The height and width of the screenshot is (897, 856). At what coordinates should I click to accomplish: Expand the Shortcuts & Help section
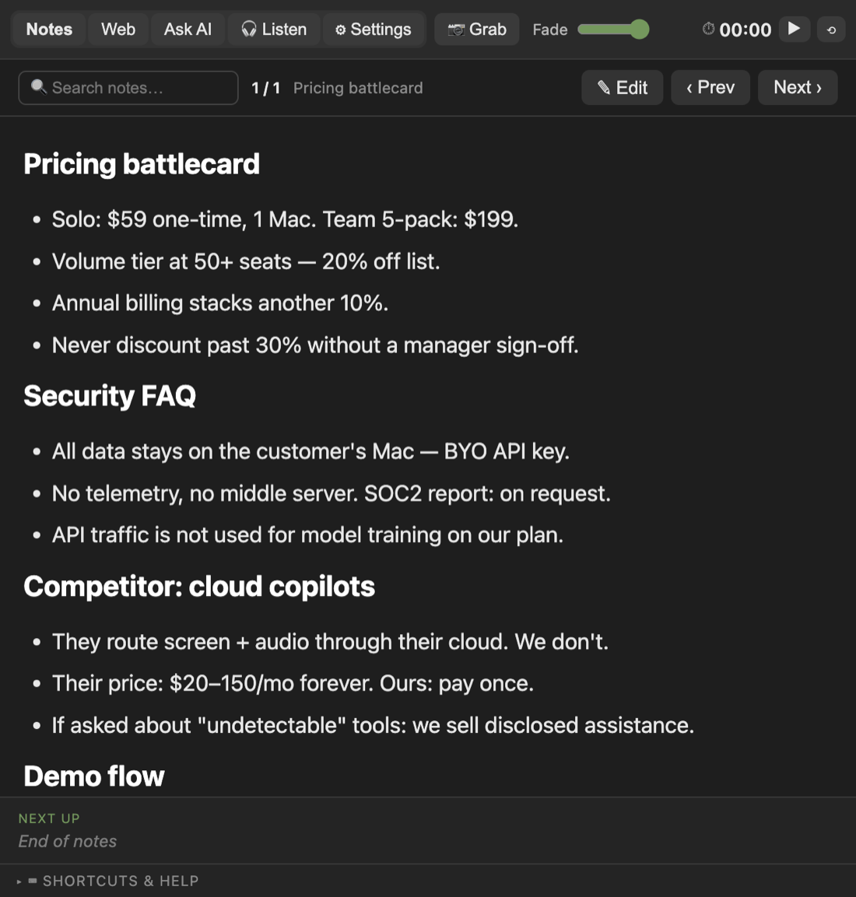(x=109, y=881)
